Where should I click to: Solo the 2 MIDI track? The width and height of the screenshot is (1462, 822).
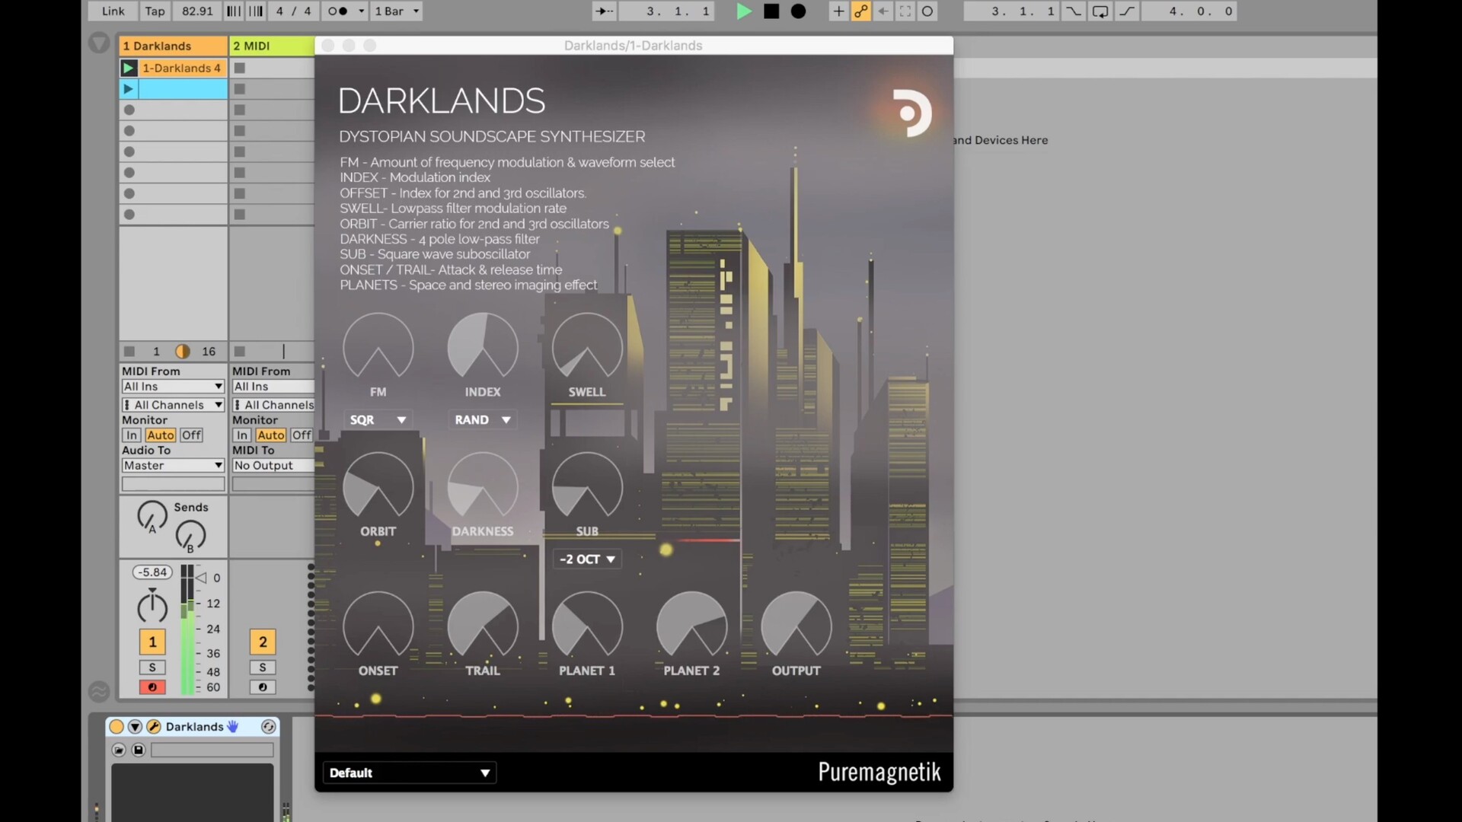coord(263,667)
